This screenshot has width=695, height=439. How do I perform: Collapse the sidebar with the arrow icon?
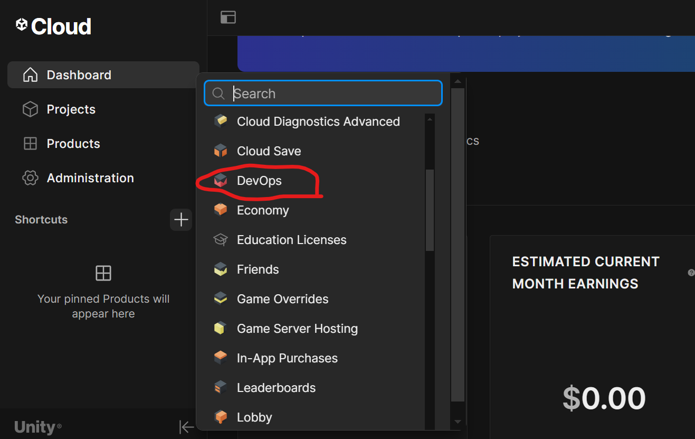pos(187,427)
